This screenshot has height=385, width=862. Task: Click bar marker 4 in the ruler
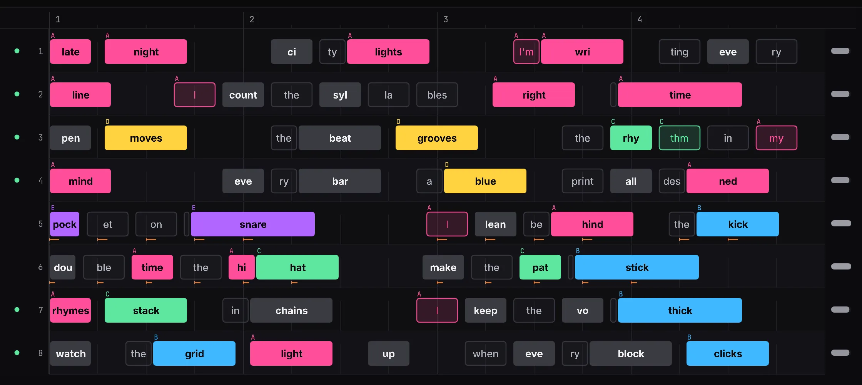click(x=640, y=19)
